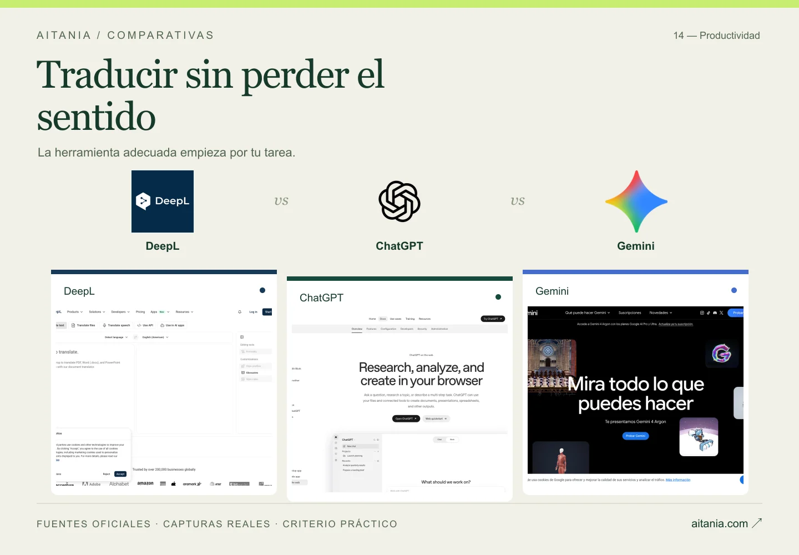Expand Qué puede hacer Gemini menu
Viewport: 799px width, 555px height.
588,313
